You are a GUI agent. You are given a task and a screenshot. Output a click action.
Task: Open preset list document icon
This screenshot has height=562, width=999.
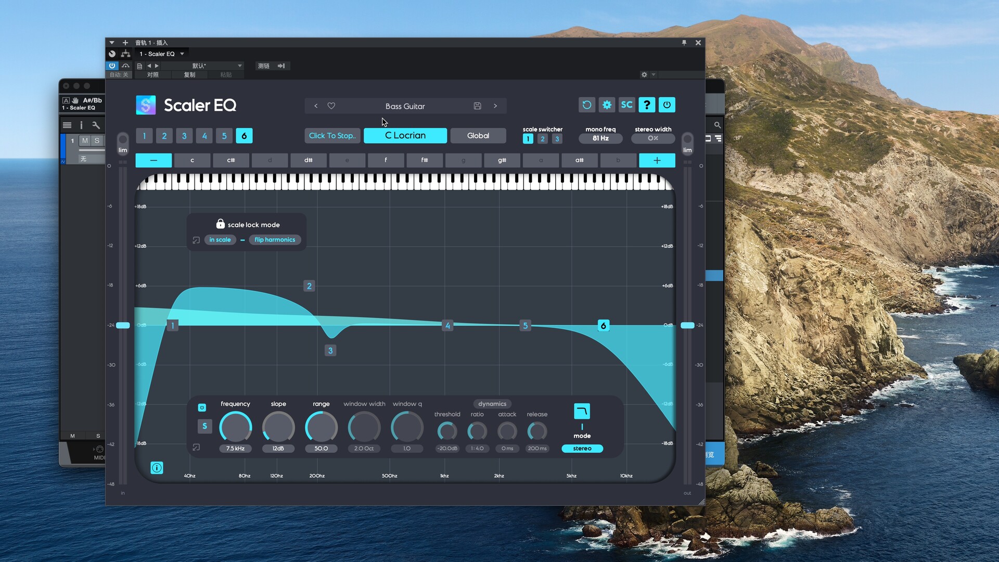pyautogui.click(x=139, y=66)
